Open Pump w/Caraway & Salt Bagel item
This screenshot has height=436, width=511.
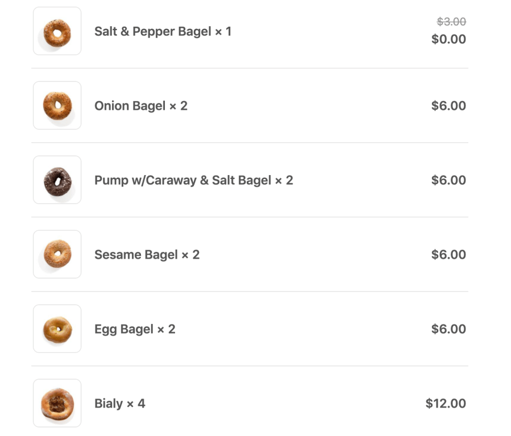(193, 180)
